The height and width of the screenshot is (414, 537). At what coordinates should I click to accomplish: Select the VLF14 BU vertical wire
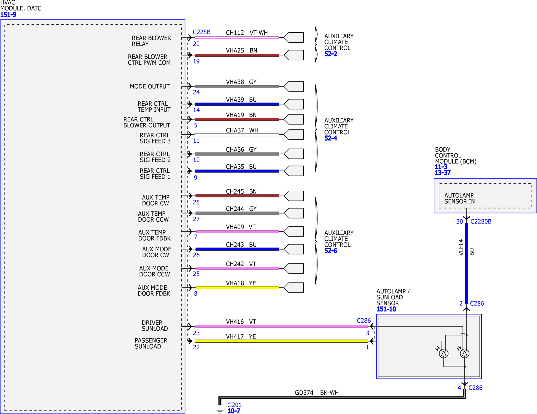[x=466, y=263]
